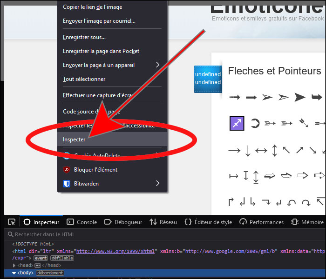The image size is (326, 279).
Task: Select Enregistrer sous… menu entry
Action: click(x=112, y=37)
